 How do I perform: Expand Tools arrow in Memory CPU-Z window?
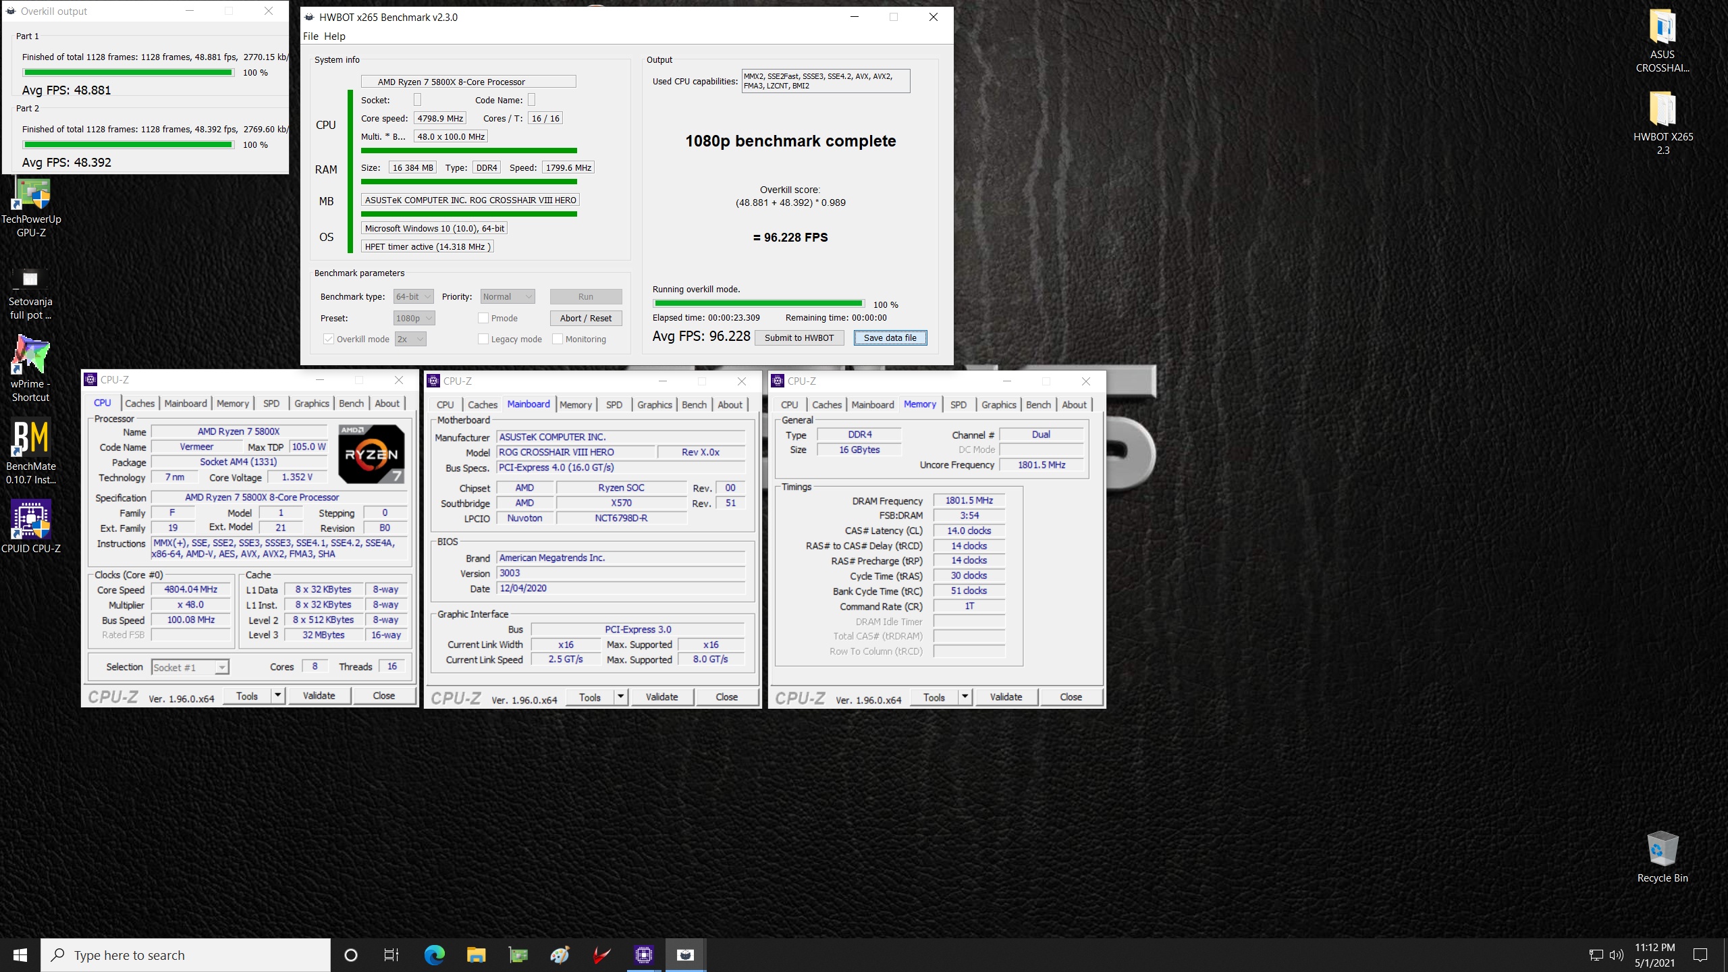(x=965, y=697)
